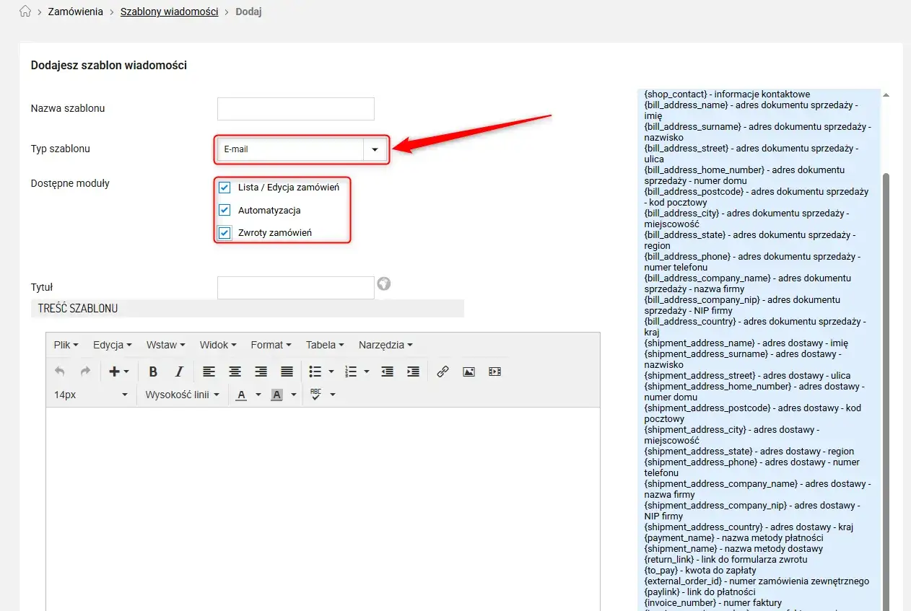Image resolution: width=911 pixels, height=611 pixels.
Task: Insert an image into the template
Action: click(x=468, y=372)
